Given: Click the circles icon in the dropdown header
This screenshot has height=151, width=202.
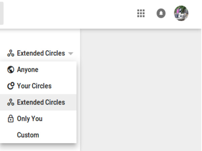Looking at the screenshot, I should (x=10, y=53).
